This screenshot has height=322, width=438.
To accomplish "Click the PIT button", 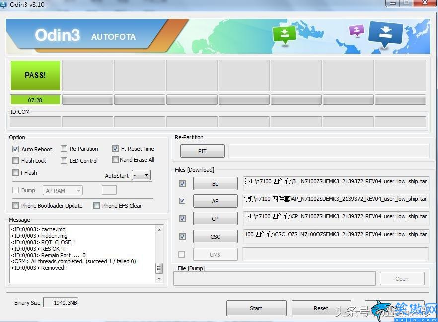I will pyautogui.click(x=203, y=151).
